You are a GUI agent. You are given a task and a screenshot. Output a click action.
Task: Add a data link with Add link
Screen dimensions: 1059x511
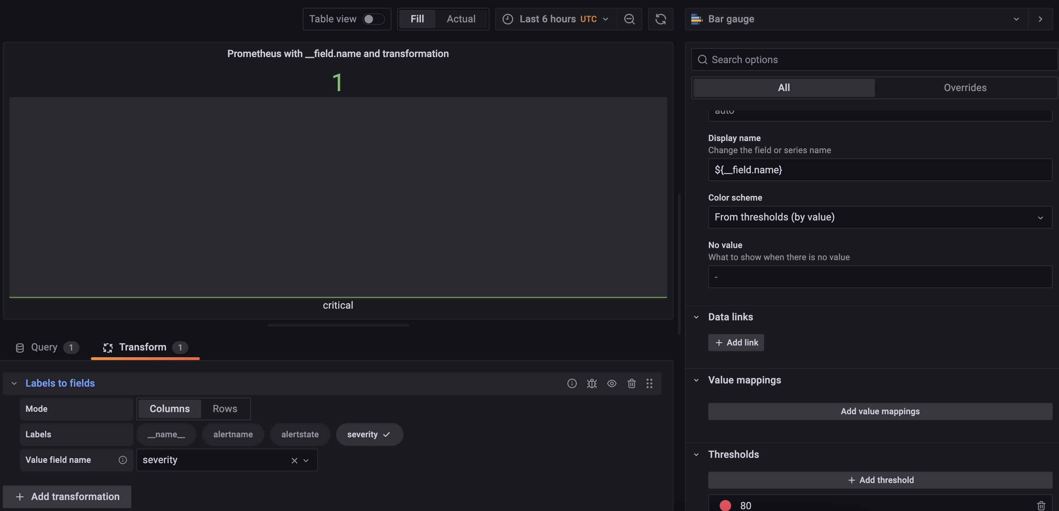[x=736, y=342]
